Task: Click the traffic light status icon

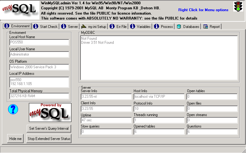Action: [x=238, y=7]
